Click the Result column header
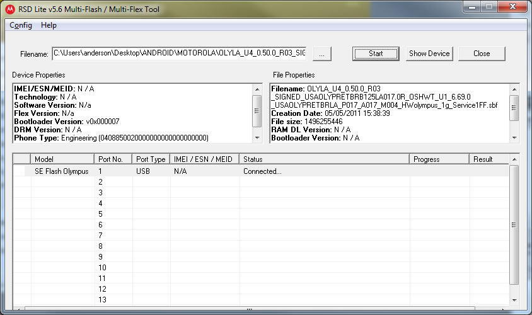 (489, 159)
